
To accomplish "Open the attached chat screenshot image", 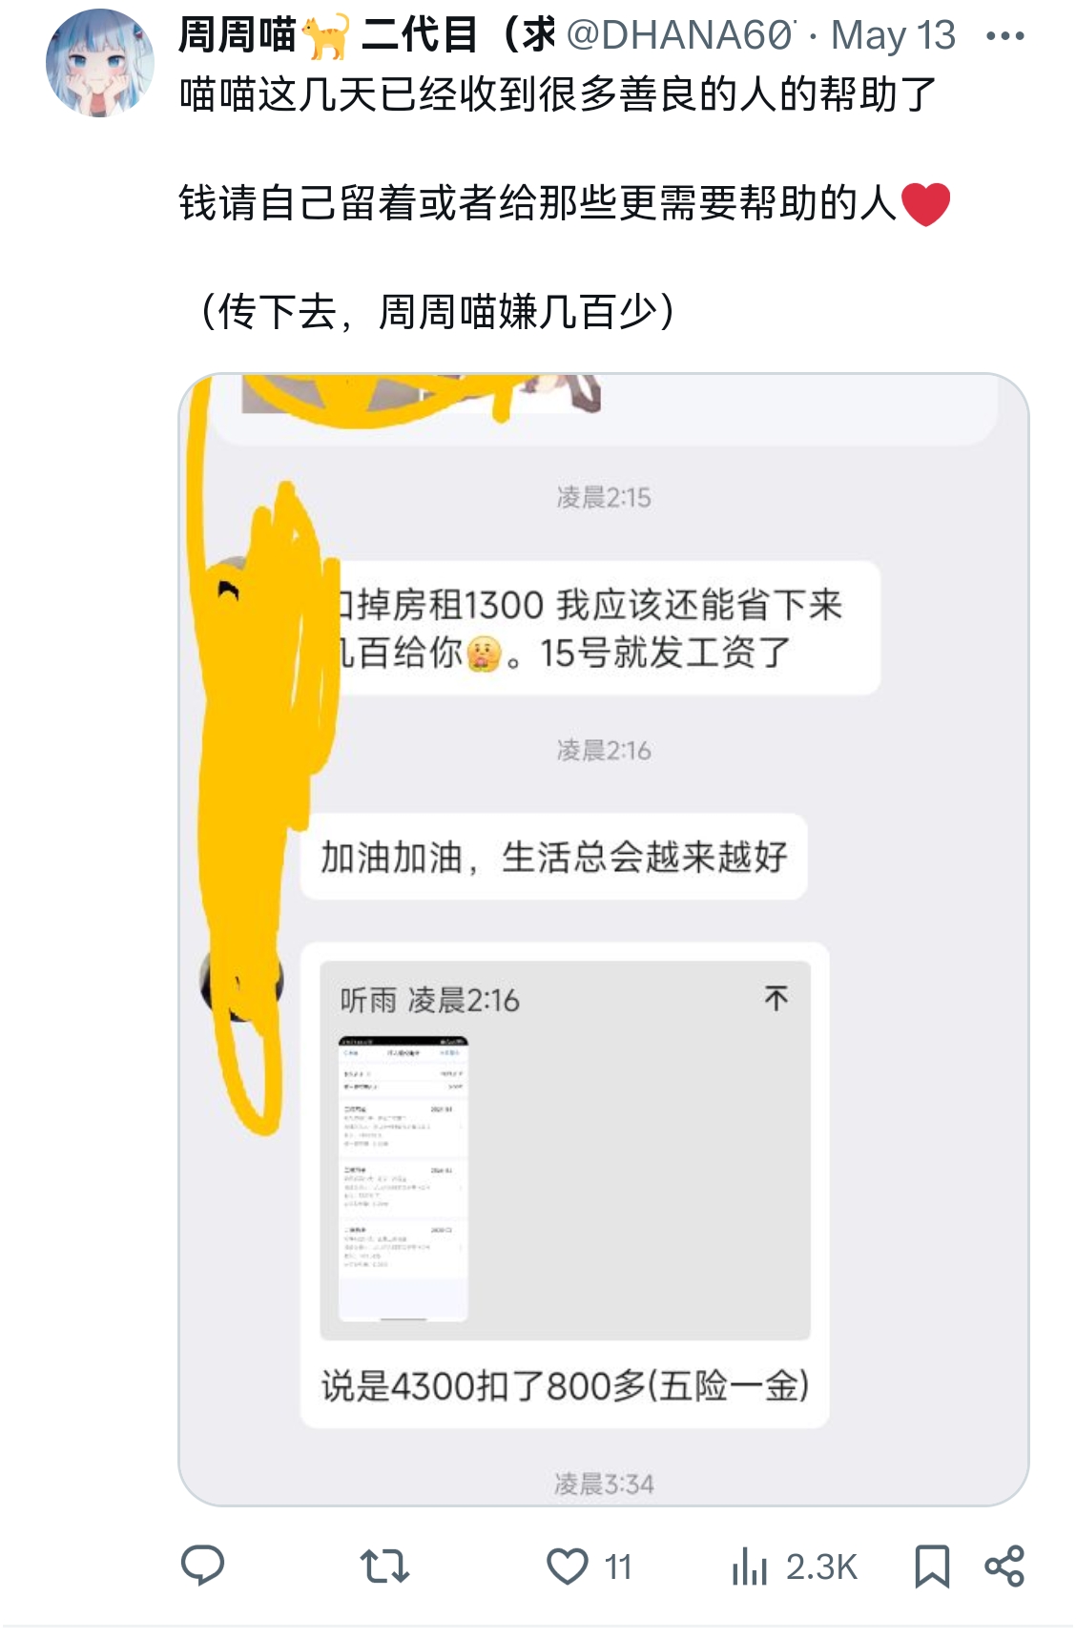I will pos(604,940).
